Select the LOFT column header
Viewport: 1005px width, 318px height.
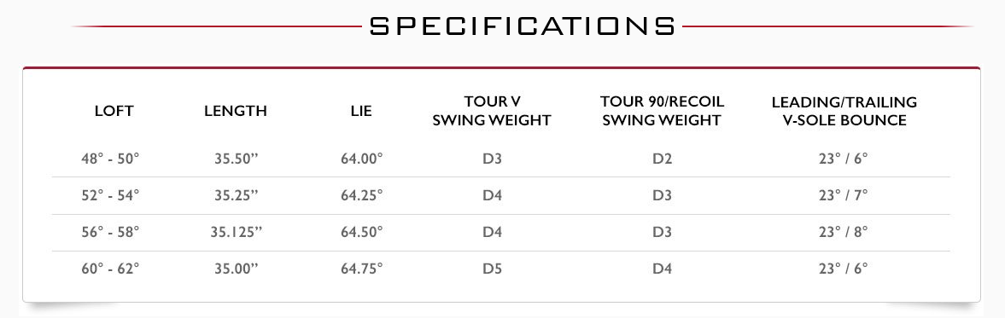[x=114, y=111]
